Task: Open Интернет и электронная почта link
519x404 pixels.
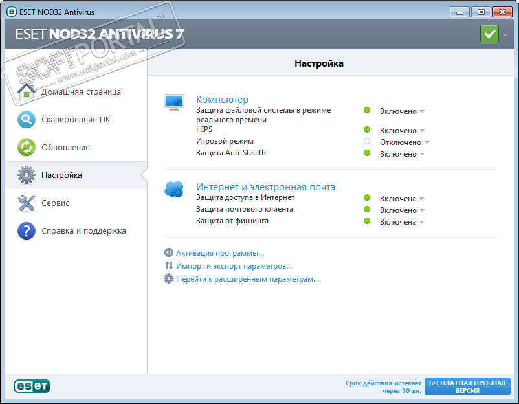Action: tap(265, 186)
